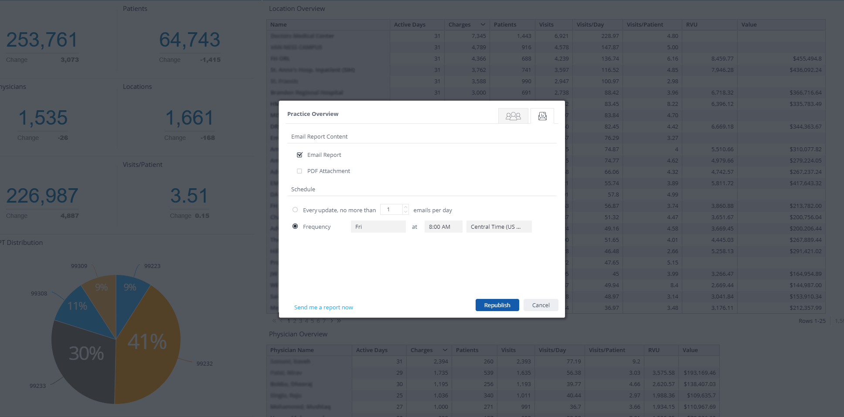
Task: Select the Every update radio option
Action: click(295, 210)
